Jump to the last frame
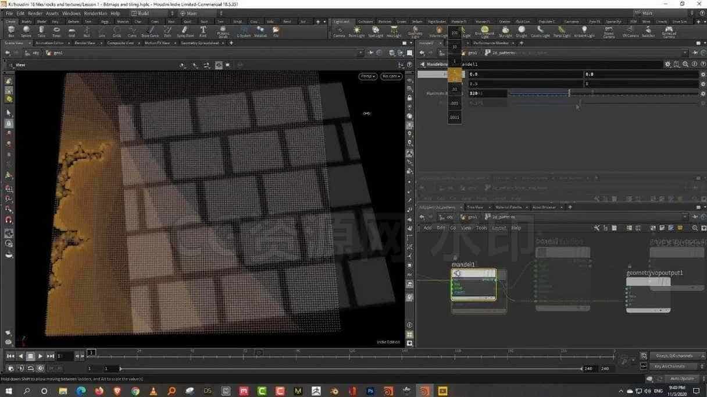Image resolution: width=707 pixels, height=397 pixels. [51, 356]
